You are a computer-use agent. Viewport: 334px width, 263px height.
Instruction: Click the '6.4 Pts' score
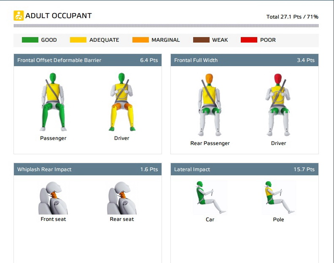tap(149, 60)
